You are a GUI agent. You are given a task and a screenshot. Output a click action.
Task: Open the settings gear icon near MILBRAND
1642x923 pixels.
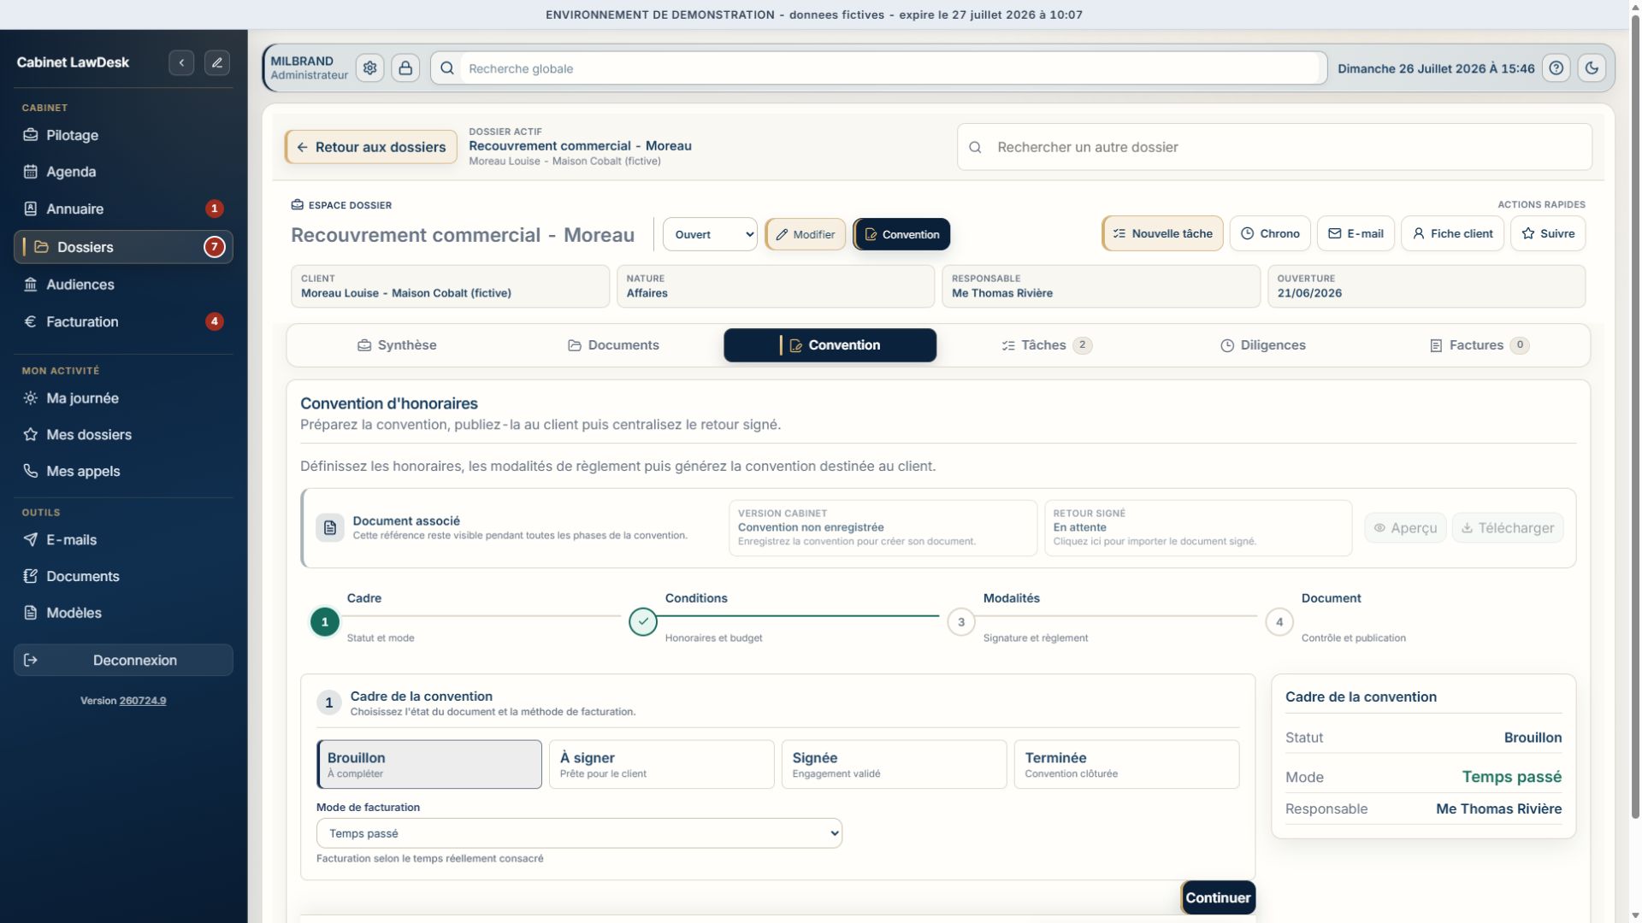tap(369, 68)
